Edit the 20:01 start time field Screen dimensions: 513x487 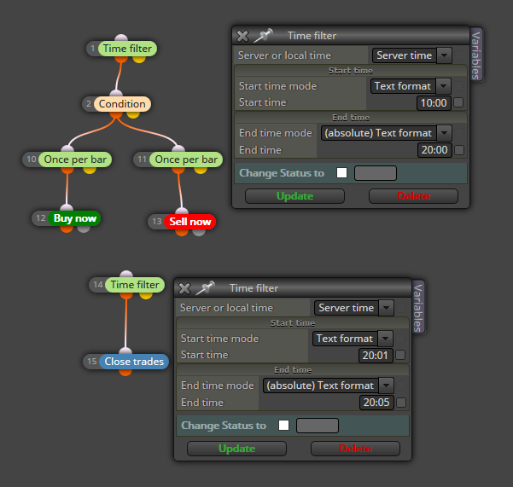pos(376,356)
